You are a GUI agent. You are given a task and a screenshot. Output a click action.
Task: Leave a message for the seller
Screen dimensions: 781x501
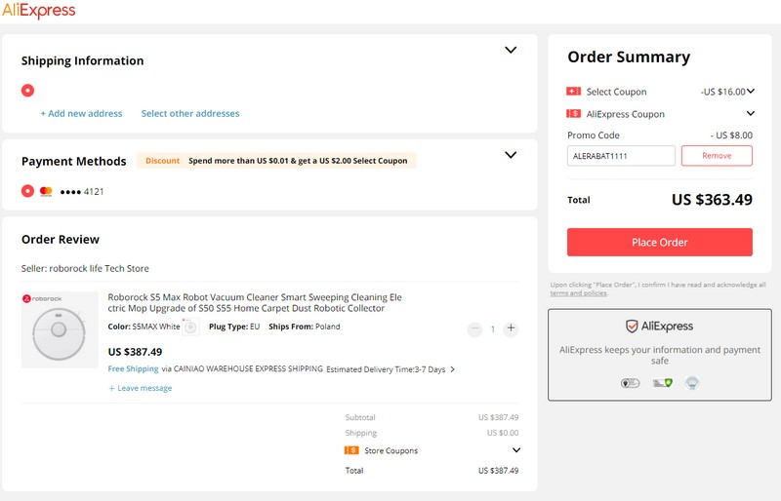point(140,388)
